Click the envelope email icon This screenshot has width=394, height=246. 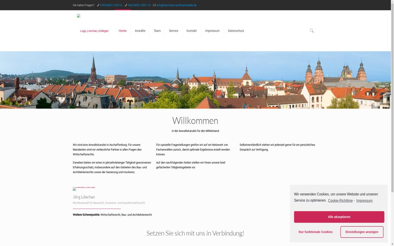[154, 5]
